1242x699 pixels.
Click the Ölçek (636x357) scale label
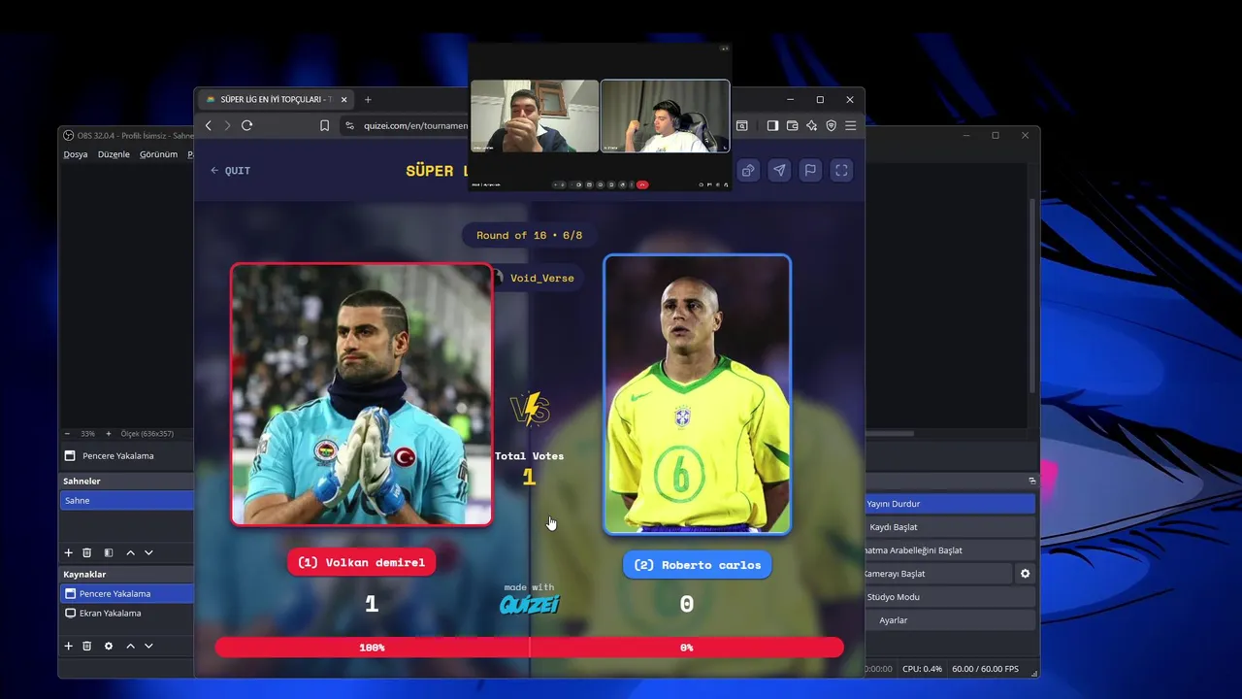(147, 434)
